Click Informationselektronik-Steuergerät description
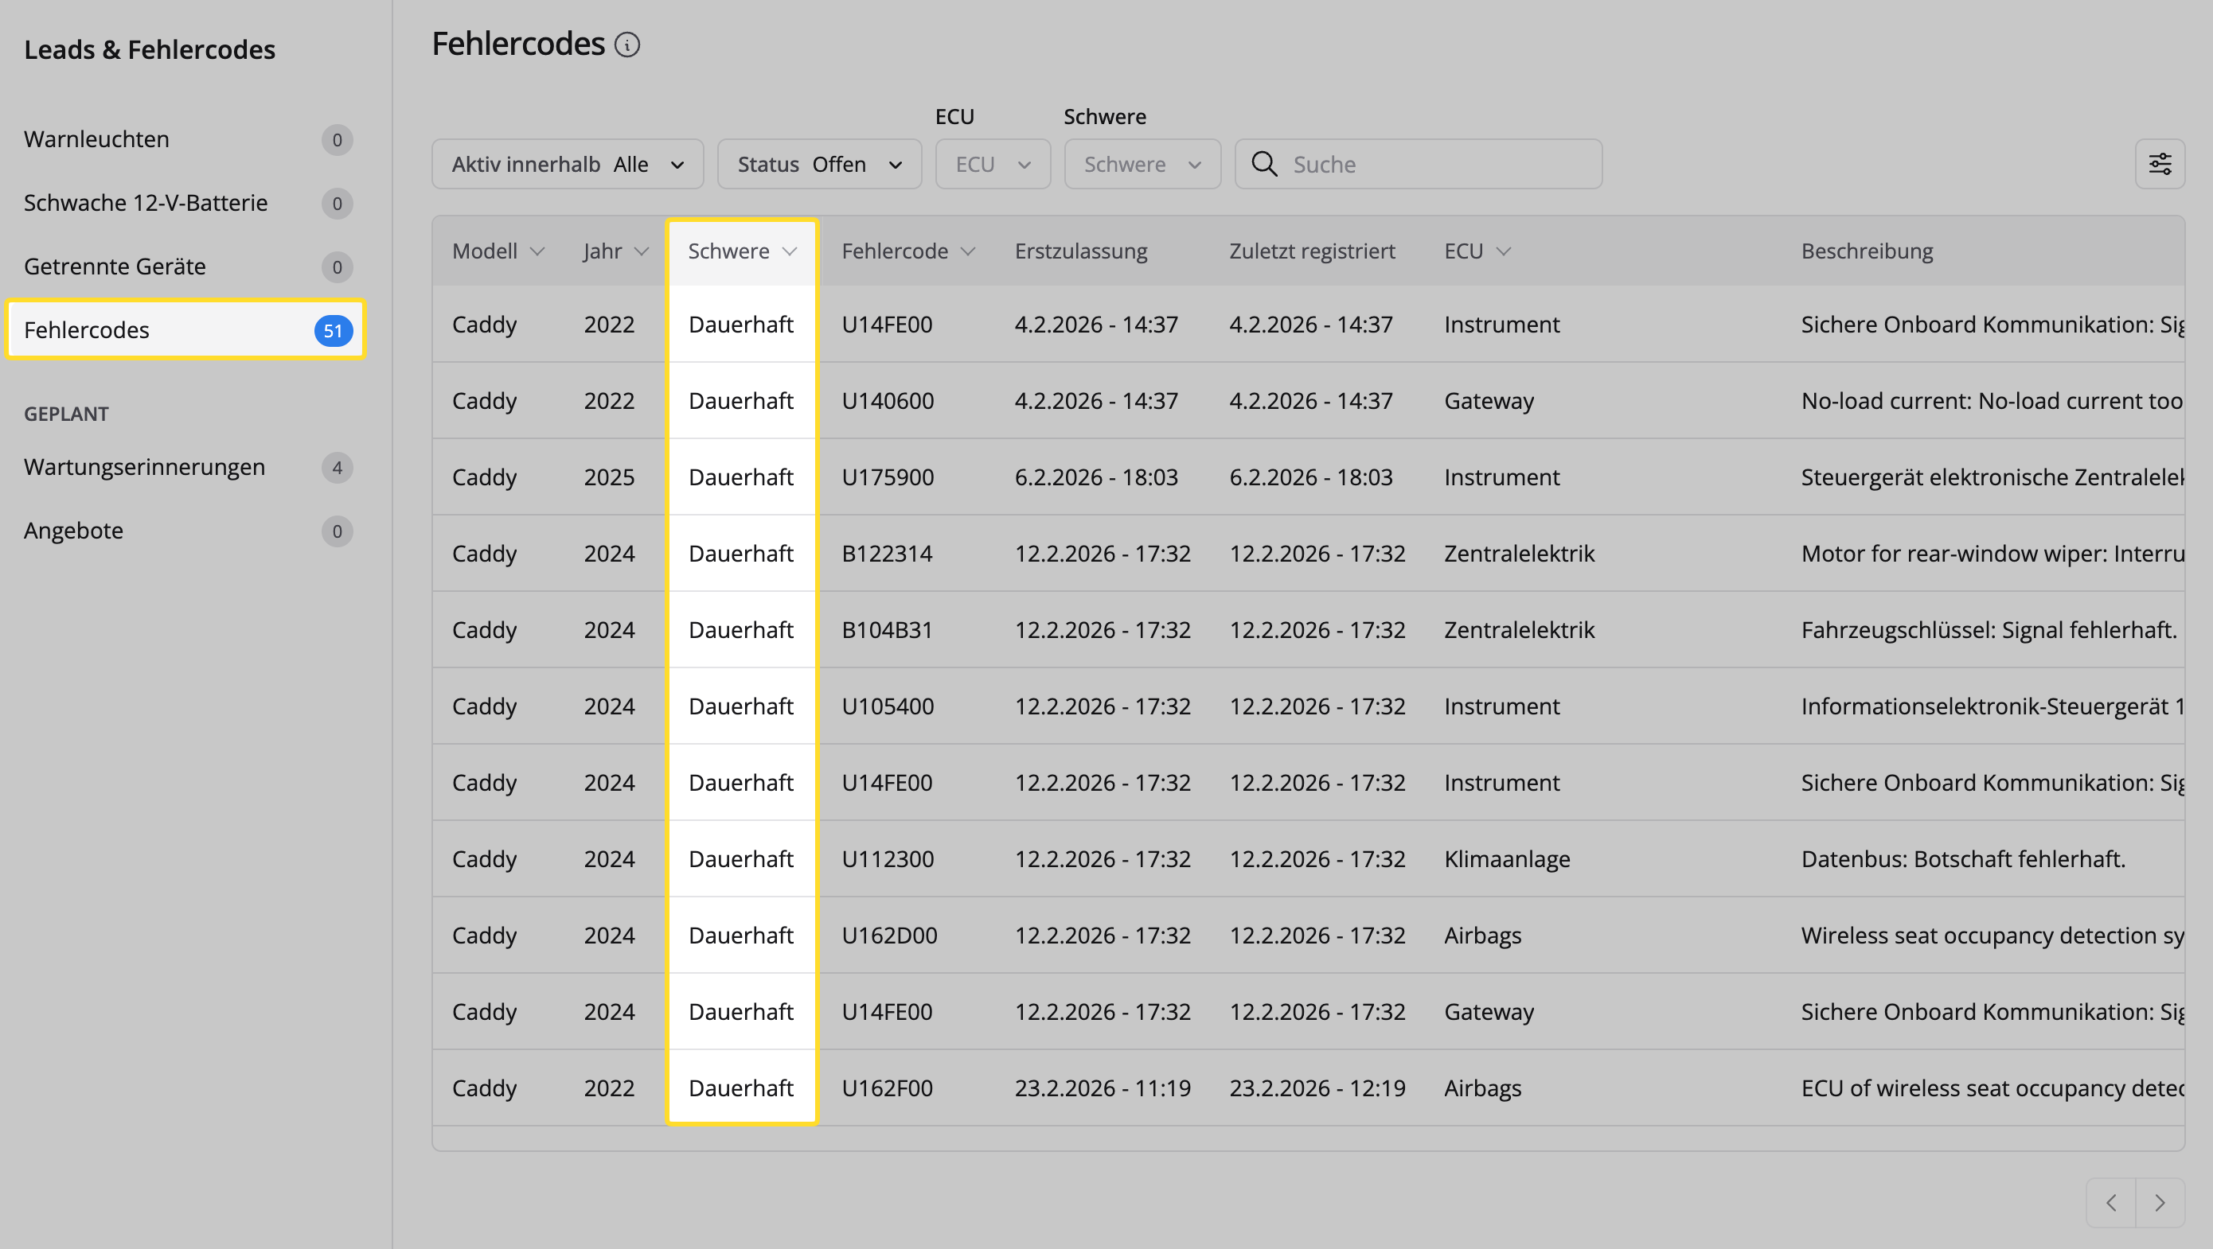Screen dimensions: 2213x1249 [x=1992, y=706]
